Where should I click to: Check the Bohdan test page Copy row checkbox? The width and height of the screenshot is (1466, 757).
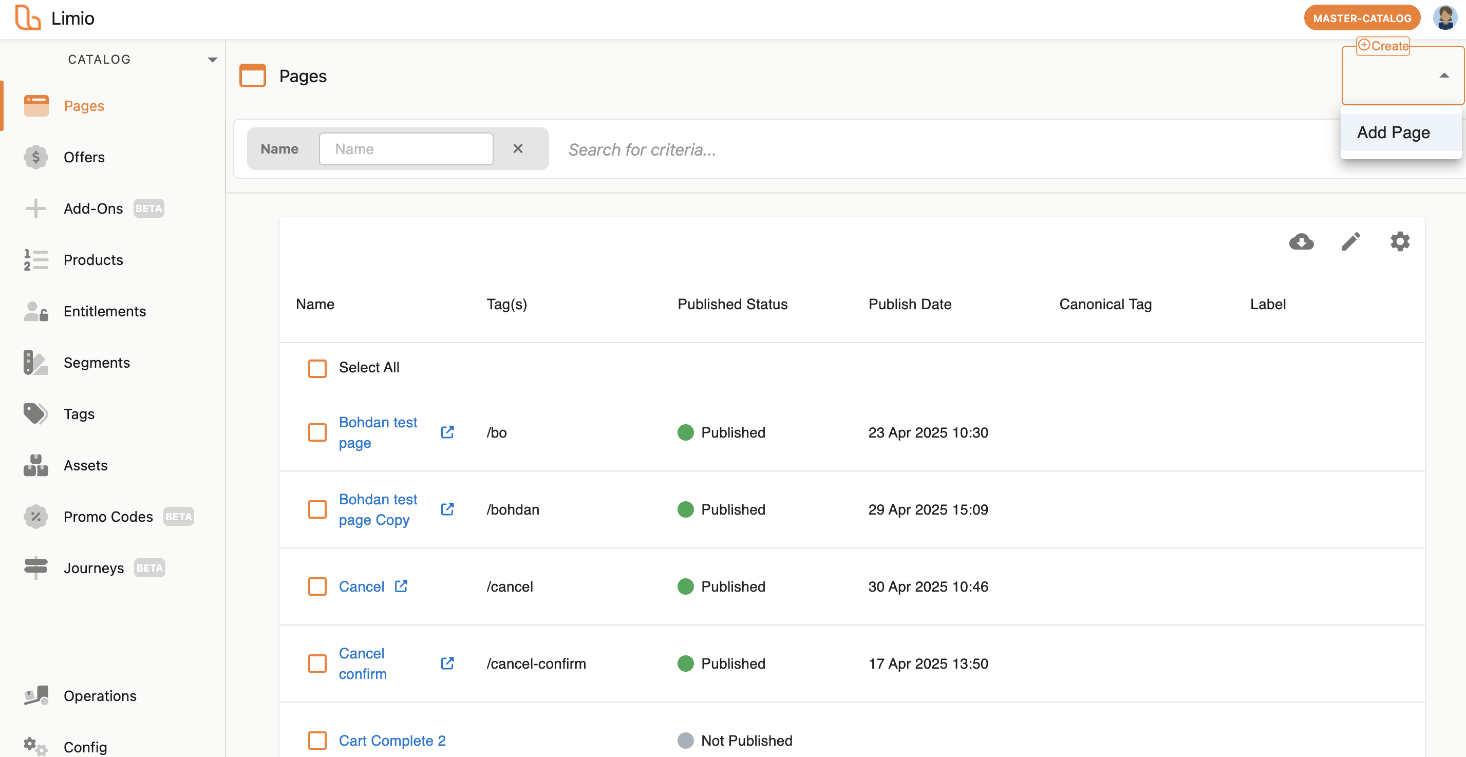(317, 509)
